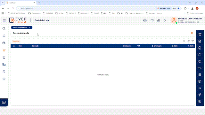Image resolution: width=205 pixels, height=115 pixels.
Task: Select the orange shopping cart sidebar icon
Action: (4, 50)
